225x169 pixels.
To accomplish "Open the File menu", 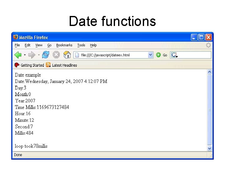I will point(17,45).
